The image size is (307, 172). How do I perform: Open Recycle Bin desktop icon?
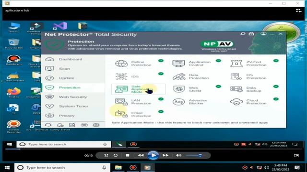14,43
